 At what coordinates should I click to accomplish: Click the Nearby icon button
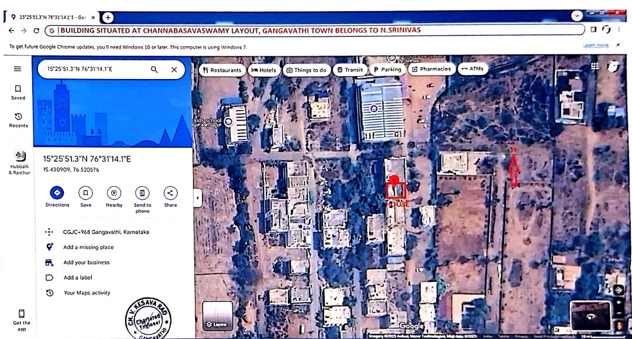[x=114, y=193]
